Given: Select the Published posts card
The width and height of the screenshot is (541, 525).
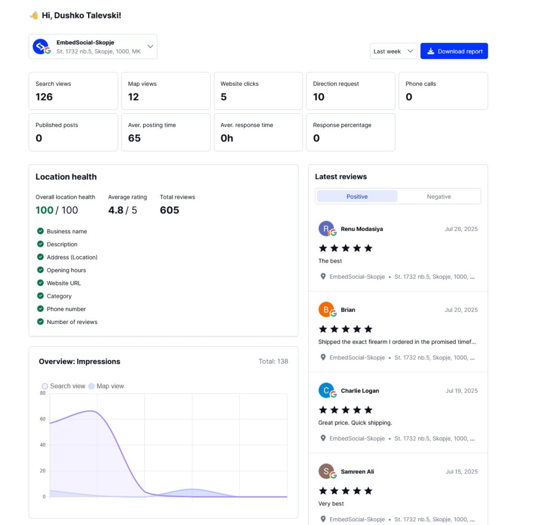Looking at the screenshot, I should [73, 132].
